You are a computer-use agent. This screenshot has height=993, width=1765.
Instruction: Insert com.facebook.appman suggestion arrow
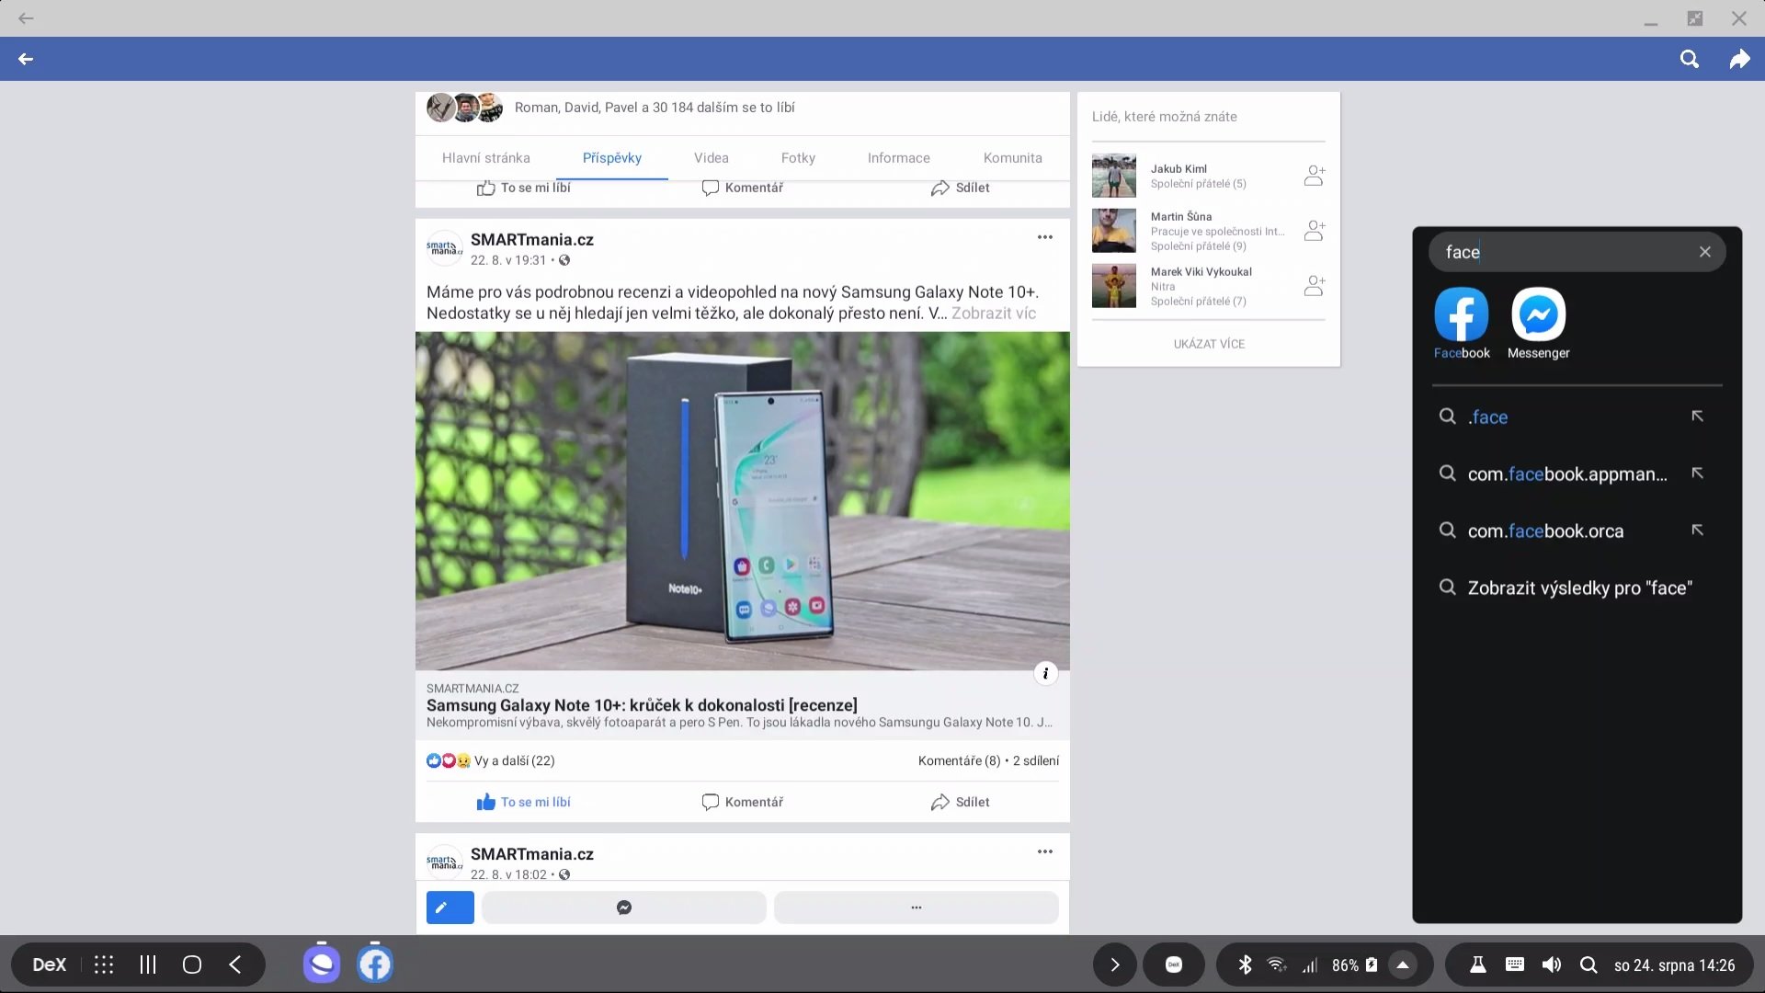pyautogui.click(x=1698, y=474)
